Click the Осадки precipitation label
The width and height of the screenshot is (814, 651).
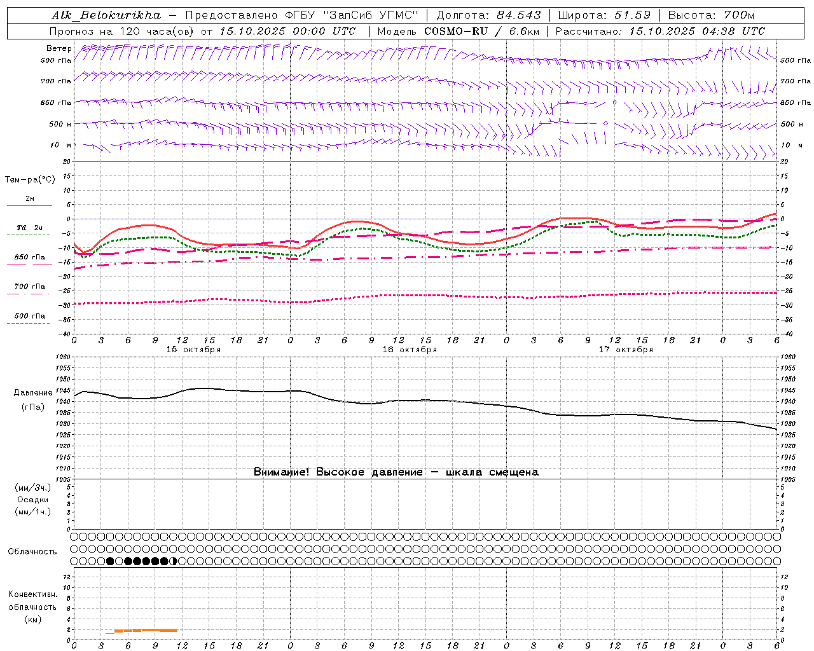32,500
